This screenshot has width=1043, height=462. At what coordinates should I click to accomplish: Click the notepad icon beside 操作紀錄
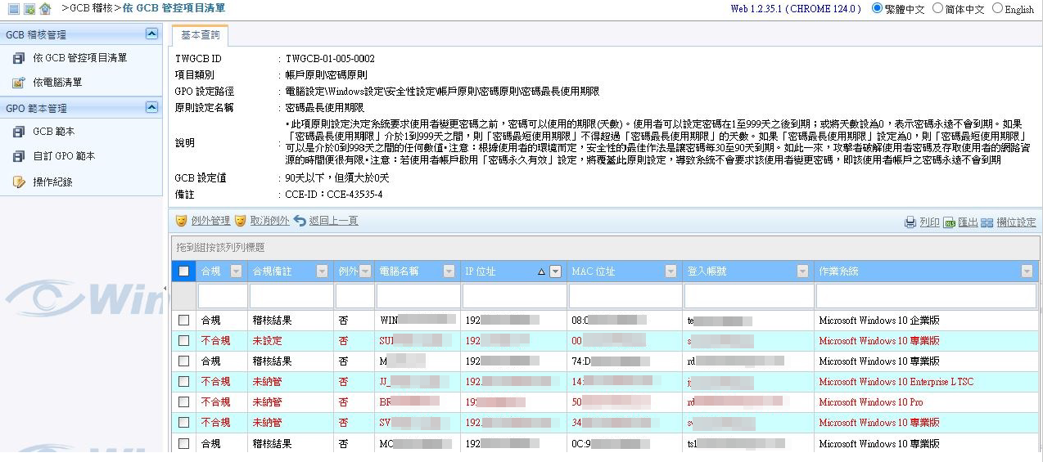19,182
